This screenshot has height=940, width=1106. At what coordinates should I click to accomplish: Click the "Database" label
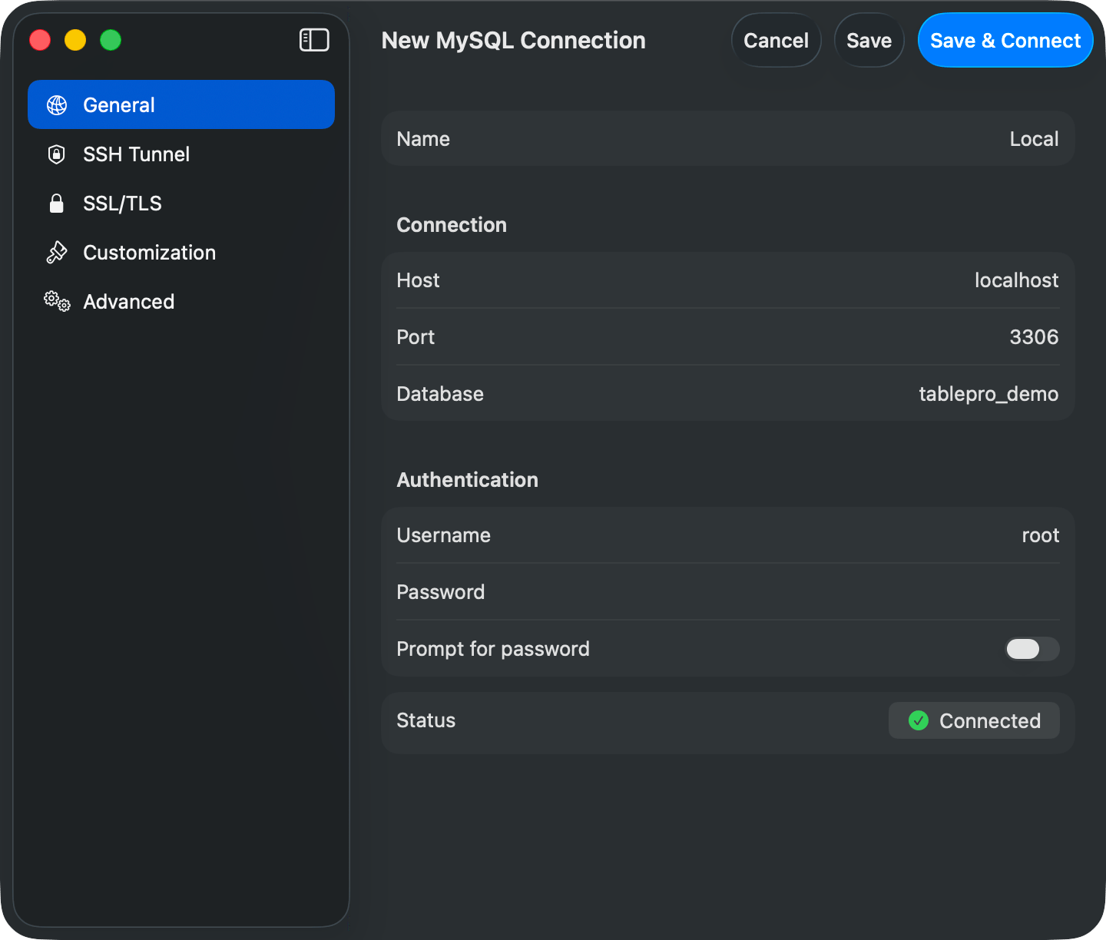pyautogui.click(x=440, y=394)
